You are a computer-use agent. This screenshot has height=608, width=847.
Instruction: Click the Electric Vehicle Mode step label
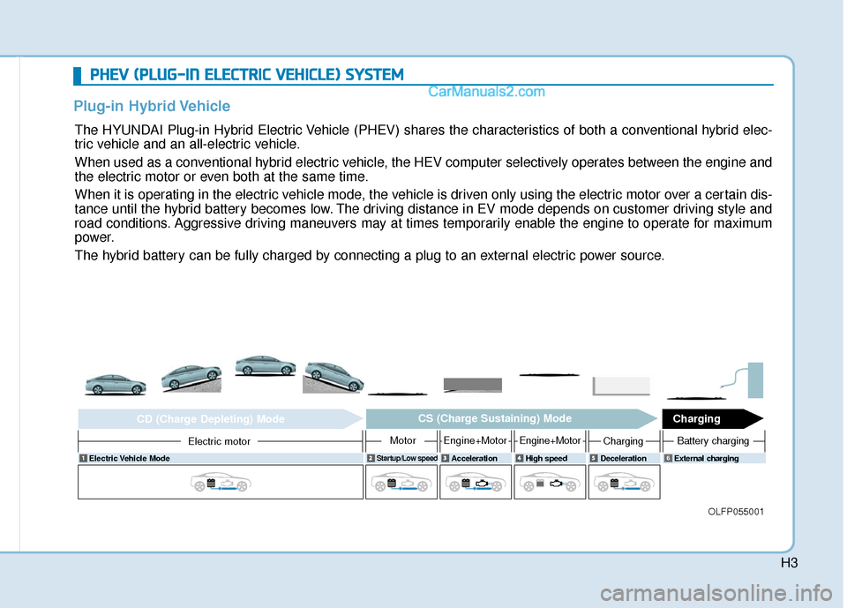[x=128, y=459]
